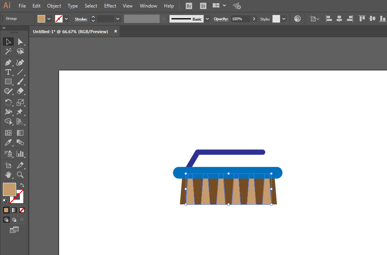Swap fill and stroke colors
Image resolution: width=387 pixels, height=255 pixels.
[x=22, y=185]
